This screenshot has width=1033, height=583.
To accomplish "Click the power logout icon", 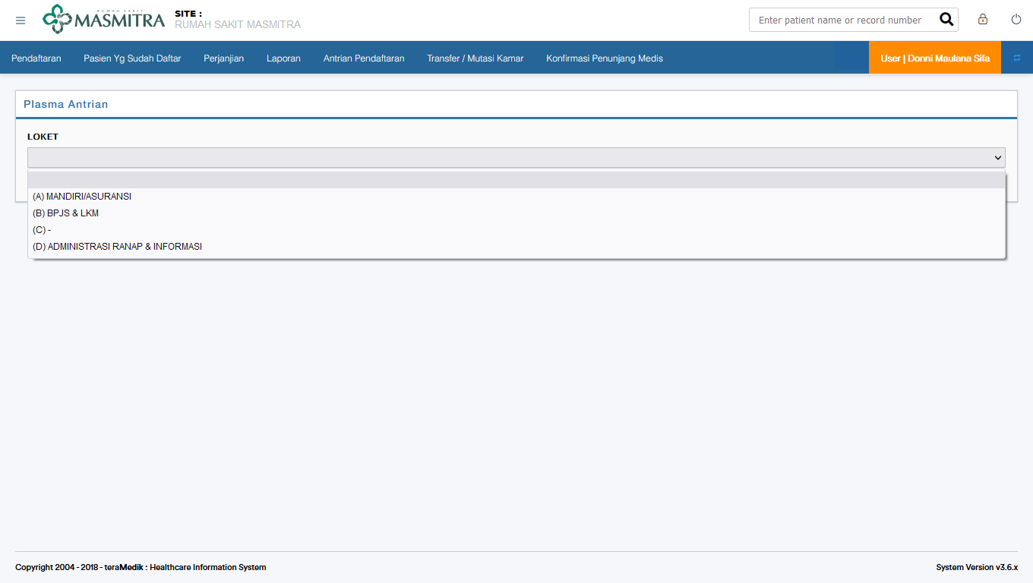I will point(1016,20).
